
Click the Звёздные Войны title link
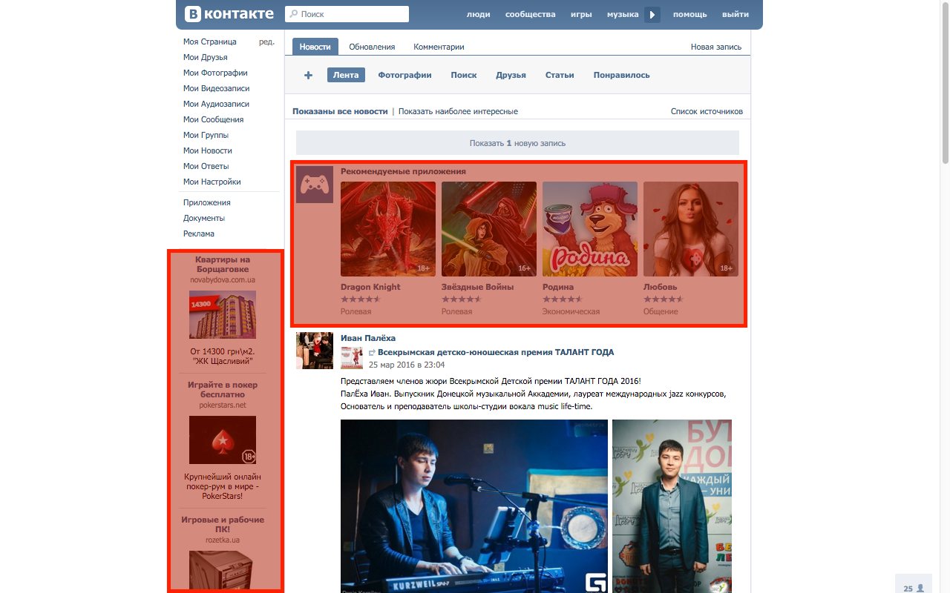coord(477,287)
